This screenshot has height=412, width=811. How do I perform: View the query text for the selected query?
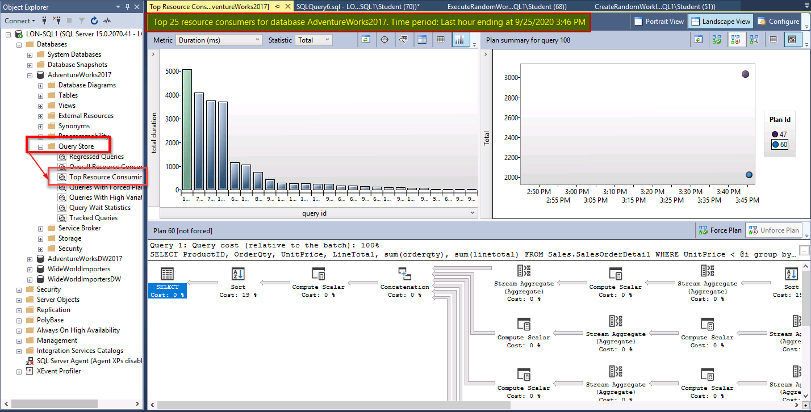click(403, 40)
